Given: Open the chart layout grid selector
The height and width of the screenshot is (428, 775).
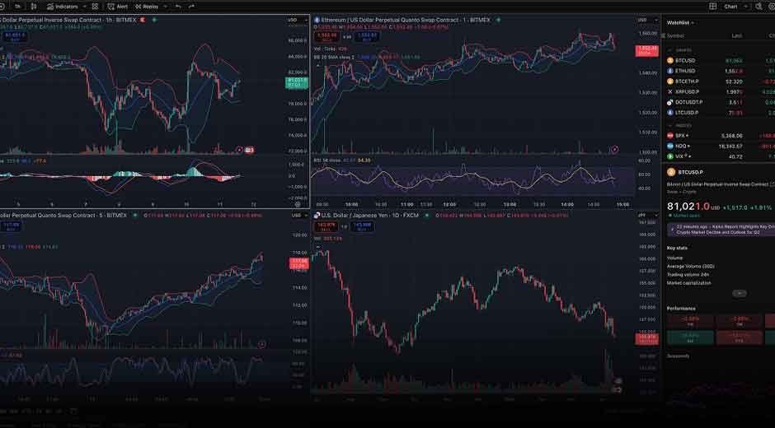Looking at the screenshot, I should pos(712,7).
